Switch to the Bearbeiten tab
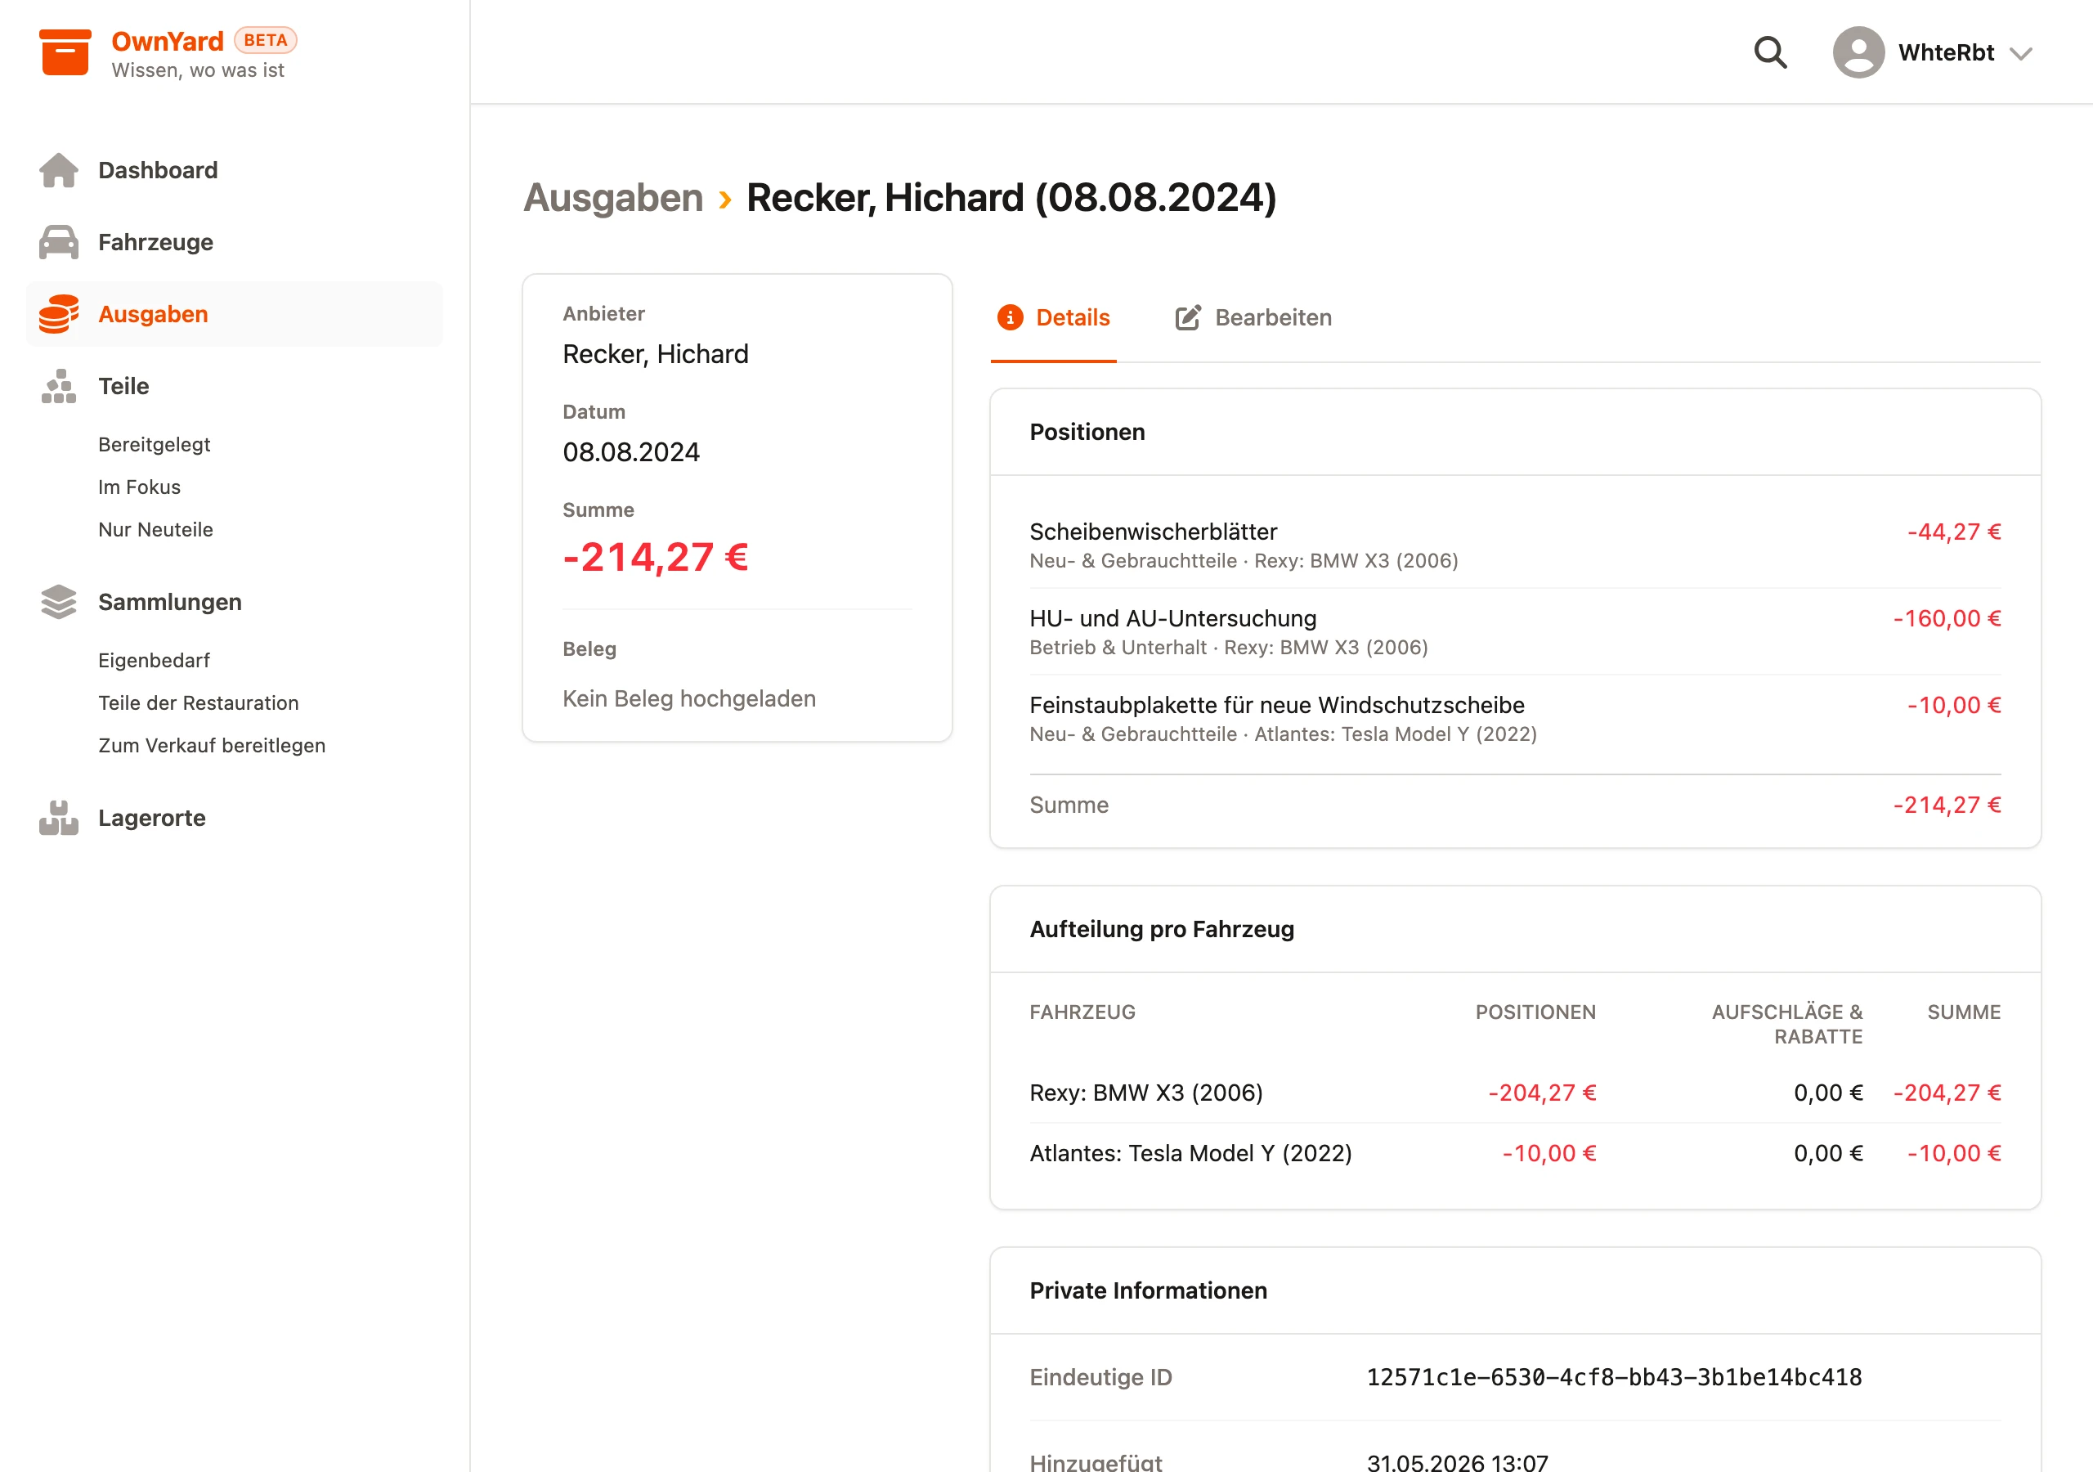 coord(1253,317)
